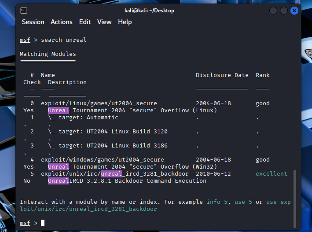Click the bottom msf prompt cursor
Screen dimensions: 312x232
[43, 223]
